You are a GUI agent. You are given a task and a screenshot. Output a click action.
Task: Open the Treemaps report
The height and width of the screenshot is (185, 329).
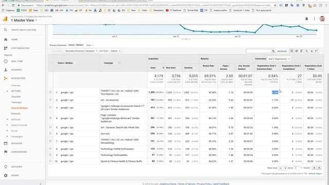pyautogui.click(x=16, y=102)
